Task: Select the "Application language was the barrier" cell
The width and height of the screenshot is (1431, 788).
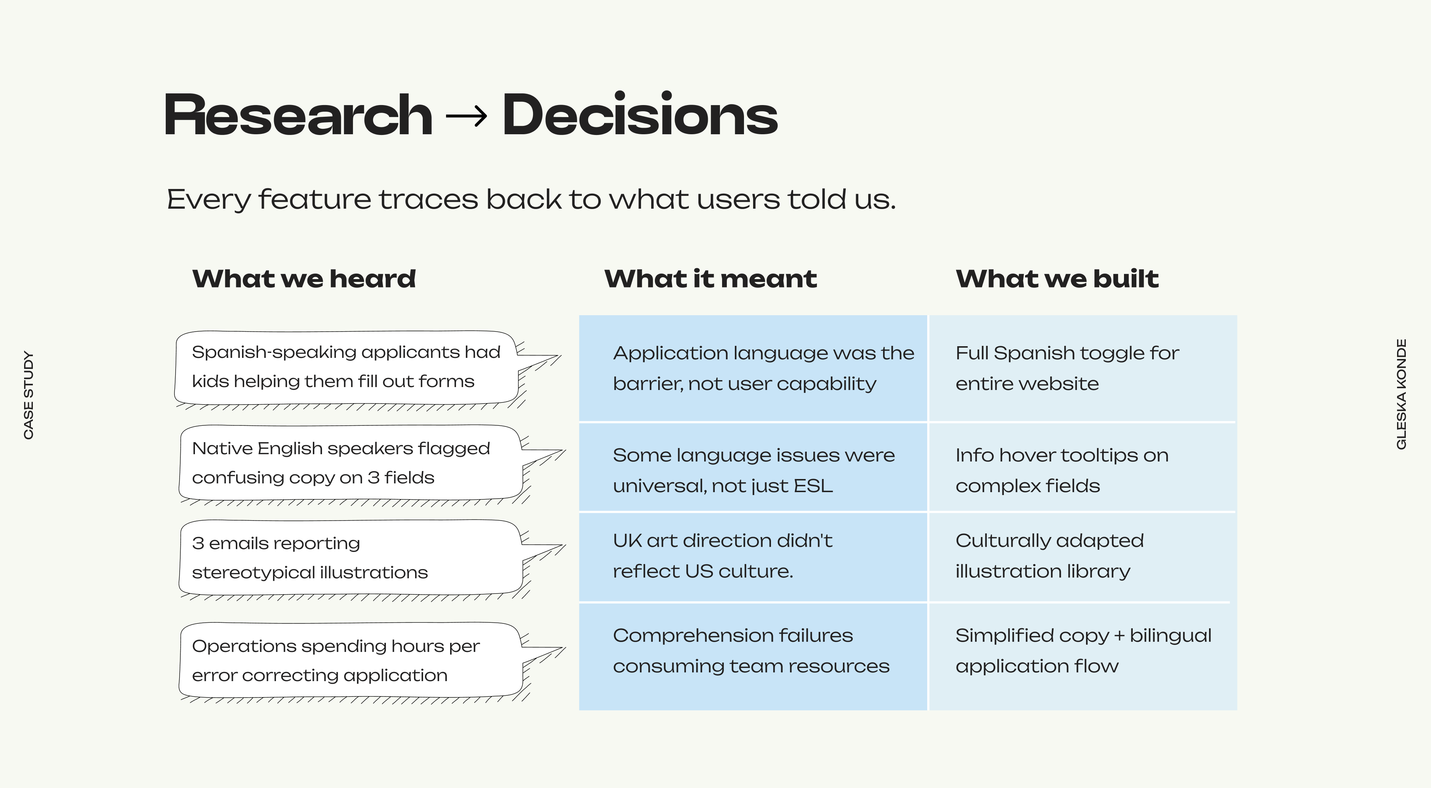Action: tap(753, 368)
